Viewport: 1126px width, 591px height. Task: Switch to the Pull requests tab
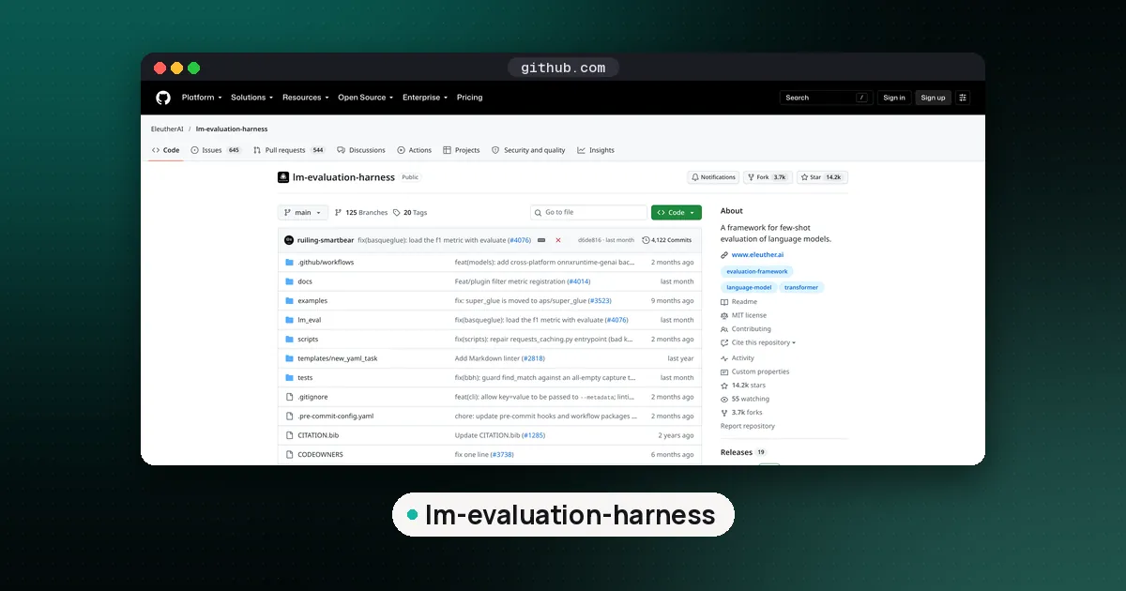click(289, 150)
